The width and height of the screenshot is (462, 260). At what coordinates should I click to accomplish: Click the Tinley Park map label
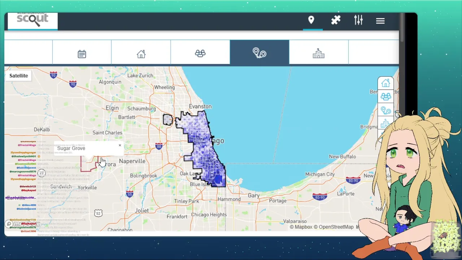[187, 201]
